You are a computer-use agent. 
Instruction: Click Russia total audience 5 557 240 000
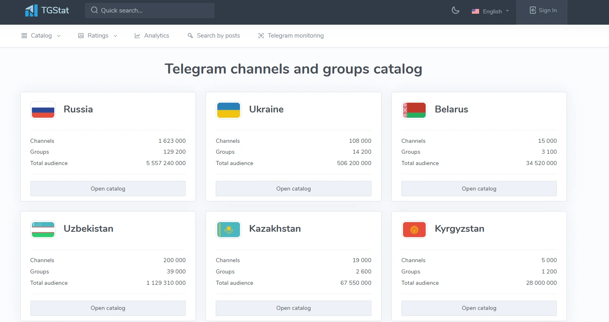click(x=166, y=163)
